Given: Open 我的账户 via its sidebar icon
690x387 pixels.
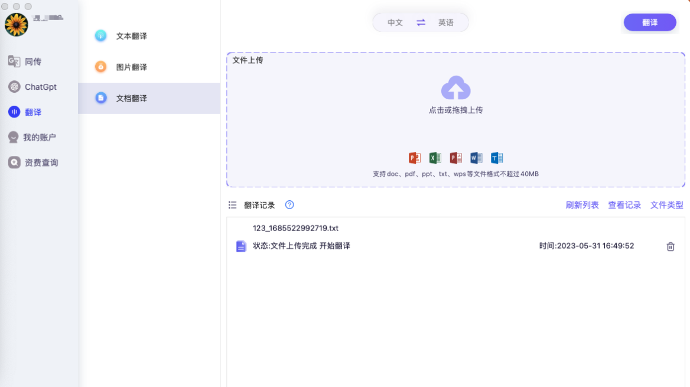Looking at the screenshot, I should [x=13, y=137].
